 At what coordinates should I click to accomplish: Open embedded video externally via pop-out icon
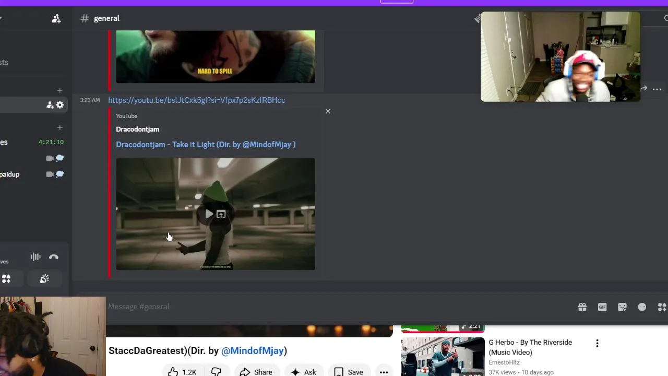tap(221, 214)
